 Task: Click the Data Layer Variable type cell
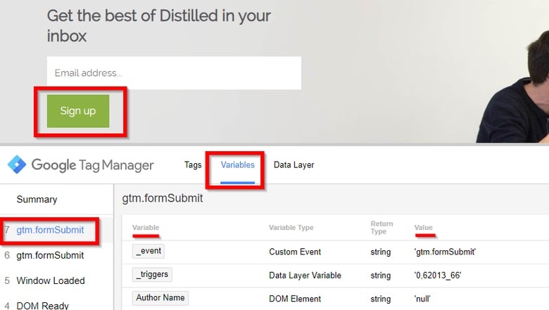[305, 276]
